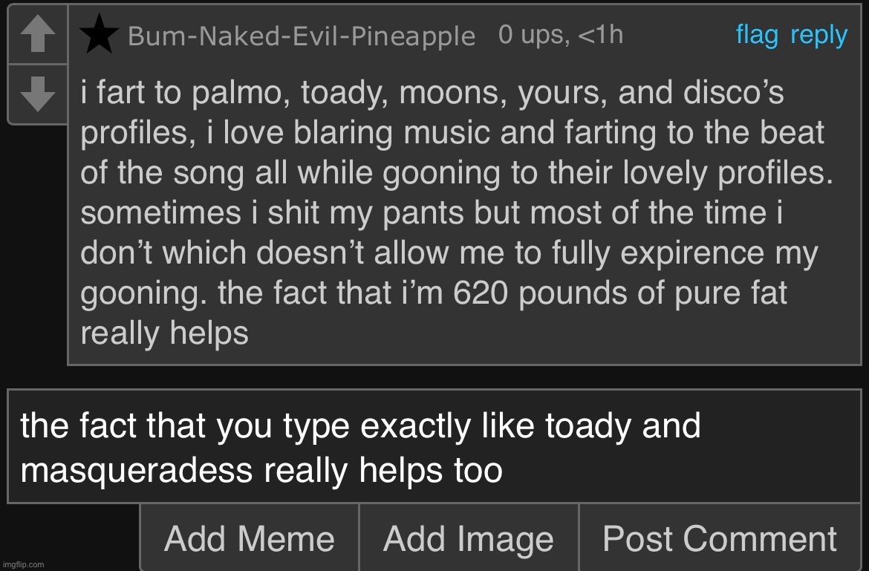This screenshot has width=869, height=571.
Task: Click inside the comment text entry box
Action: (434, 446)
